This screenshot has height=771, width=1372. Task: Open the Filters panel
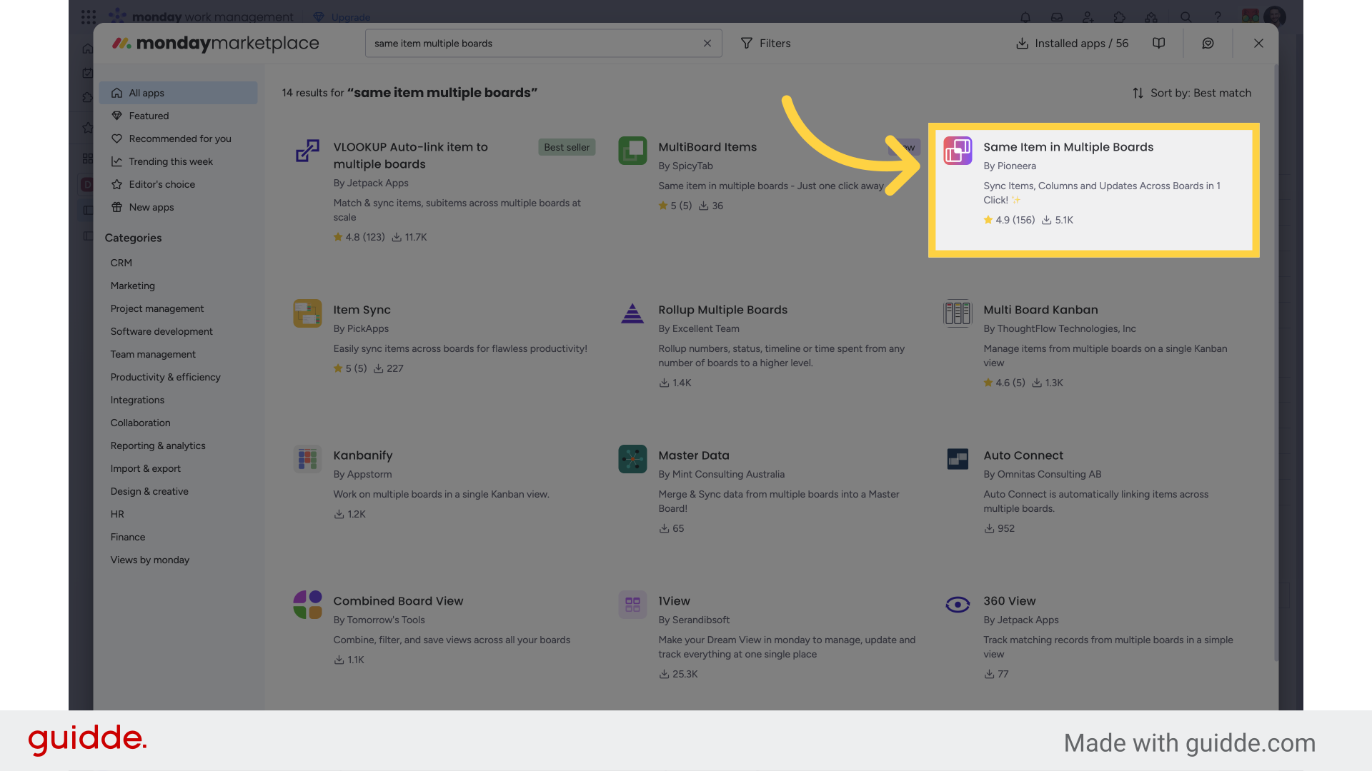(765, 44)
